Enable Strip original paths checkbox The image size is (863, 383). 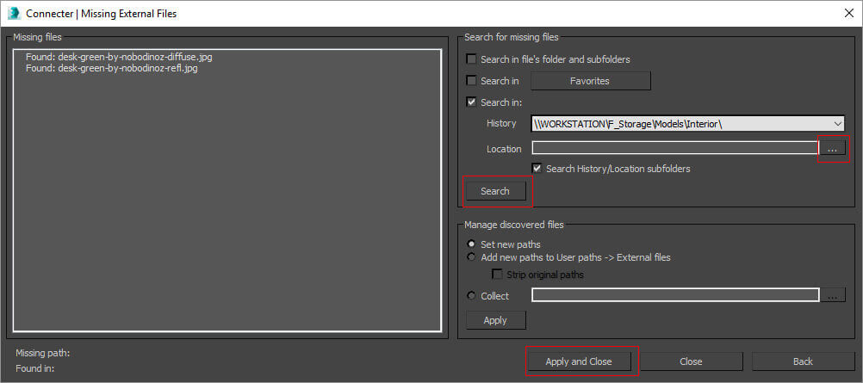point(498,274)
